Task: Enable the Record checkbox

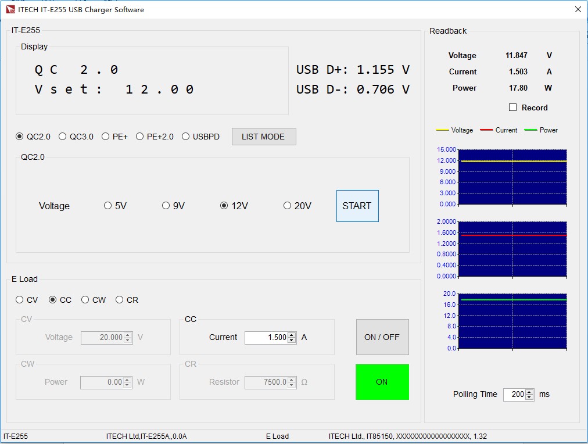Action: pos(512,108)
